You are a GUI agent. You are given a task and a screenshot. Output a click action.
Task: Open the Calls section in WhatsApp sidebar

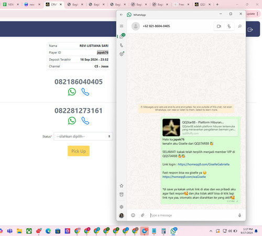122,46
